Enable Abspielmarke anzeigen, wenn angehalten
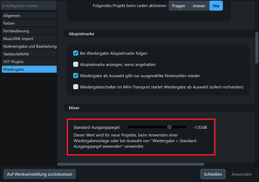The width and height of the screenshot is (259, 182). (x=76, y=65)
